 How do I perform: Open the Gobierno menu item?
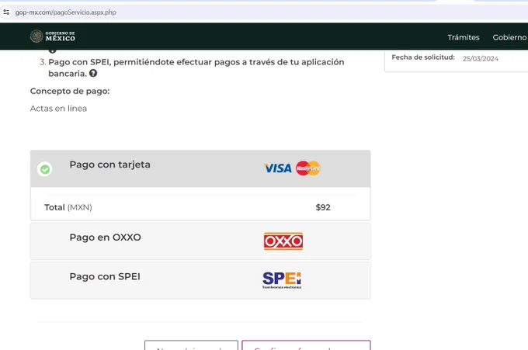[x=510, y=37]
